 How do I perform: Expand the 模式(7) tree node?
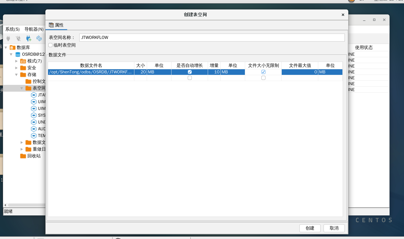pos(17,61)
